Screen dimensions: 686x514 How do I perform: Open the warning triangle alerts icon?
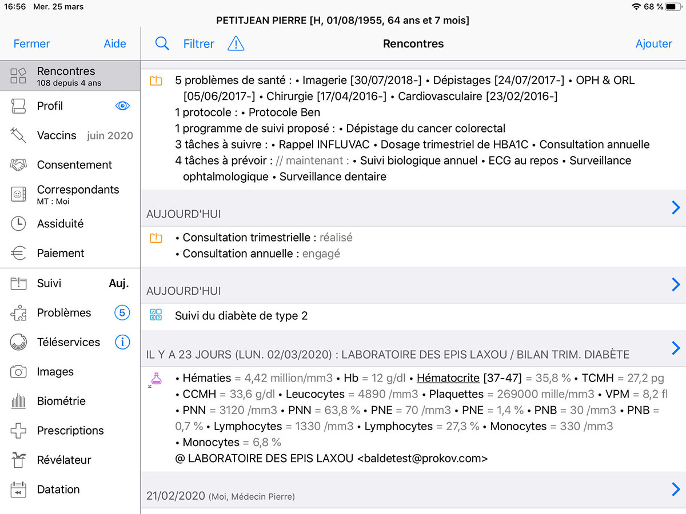pyautogui.click(x=236, y=44)
